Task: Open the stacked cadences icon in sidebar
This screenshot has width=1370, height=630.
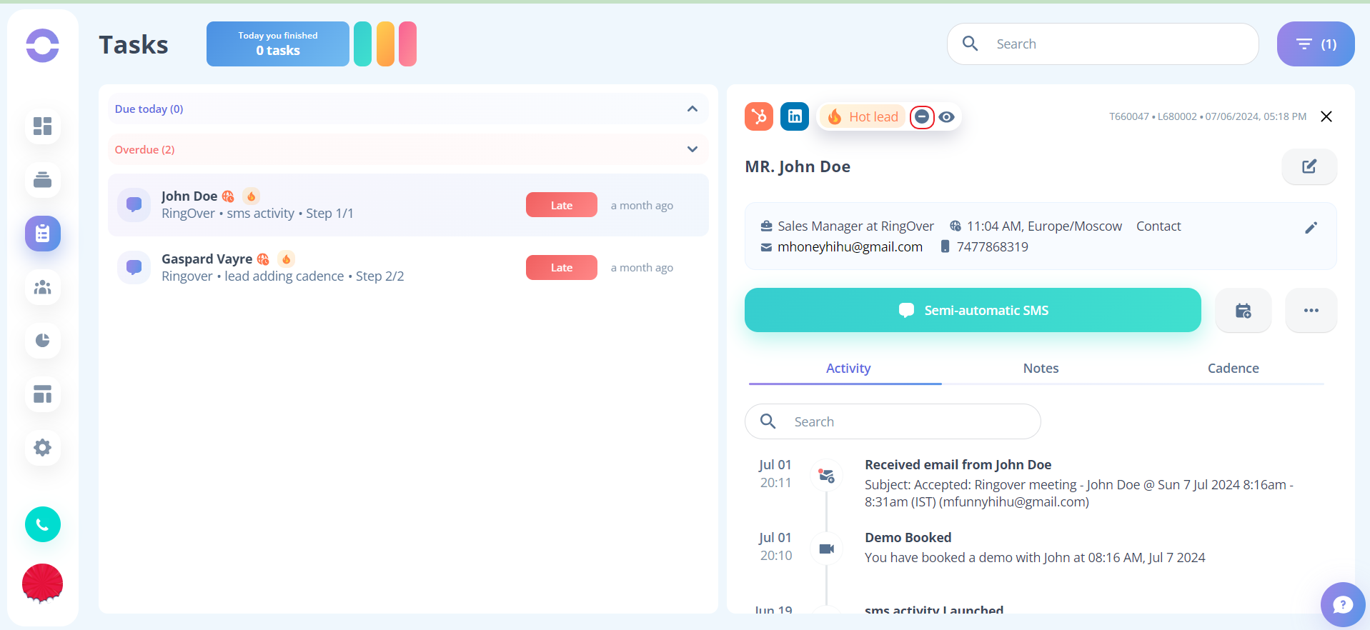Action: (x=43, y=179)
